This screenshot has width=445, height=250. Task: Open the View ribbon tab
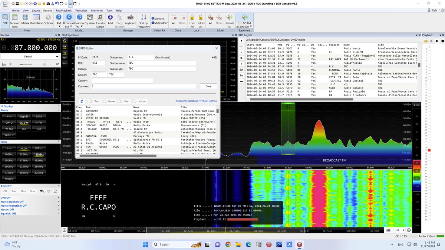[26, 11]
